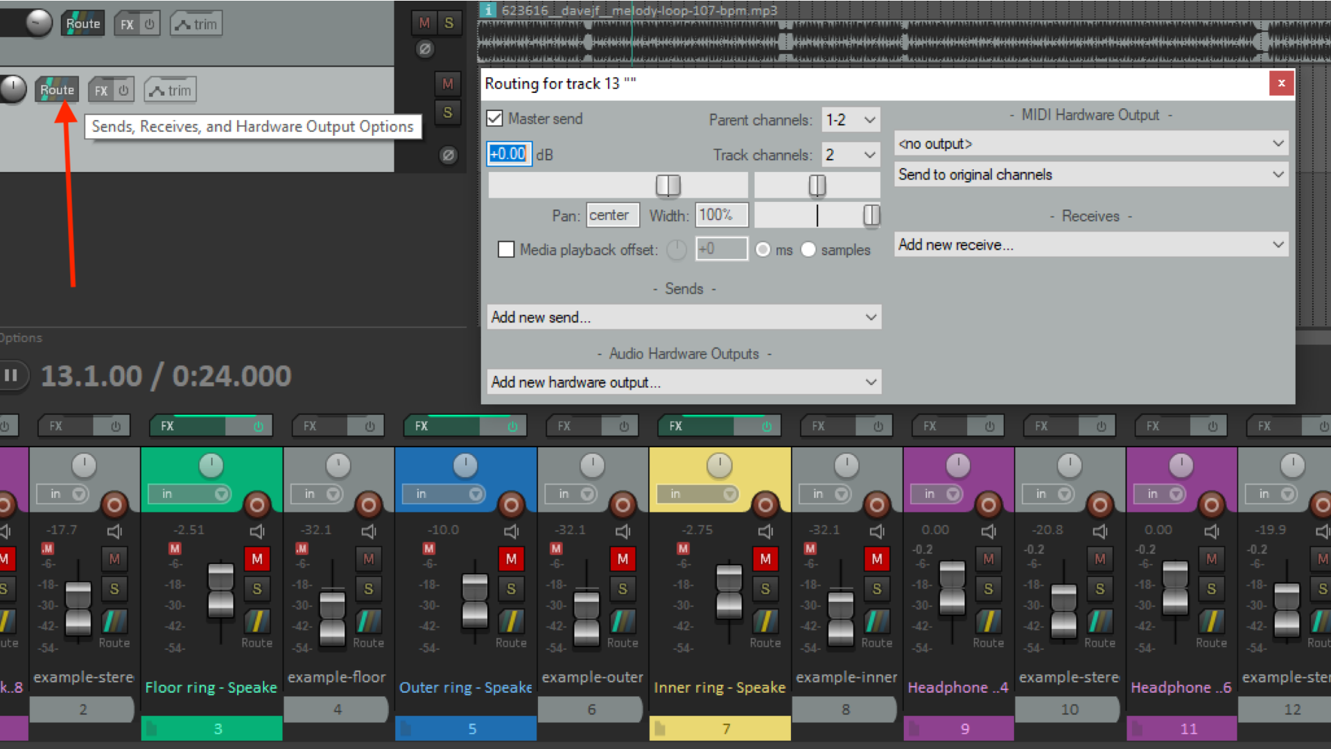Arm record on Inner ring mixer strip
This screenshot has width=1331, height=749.
click(765, 506)
